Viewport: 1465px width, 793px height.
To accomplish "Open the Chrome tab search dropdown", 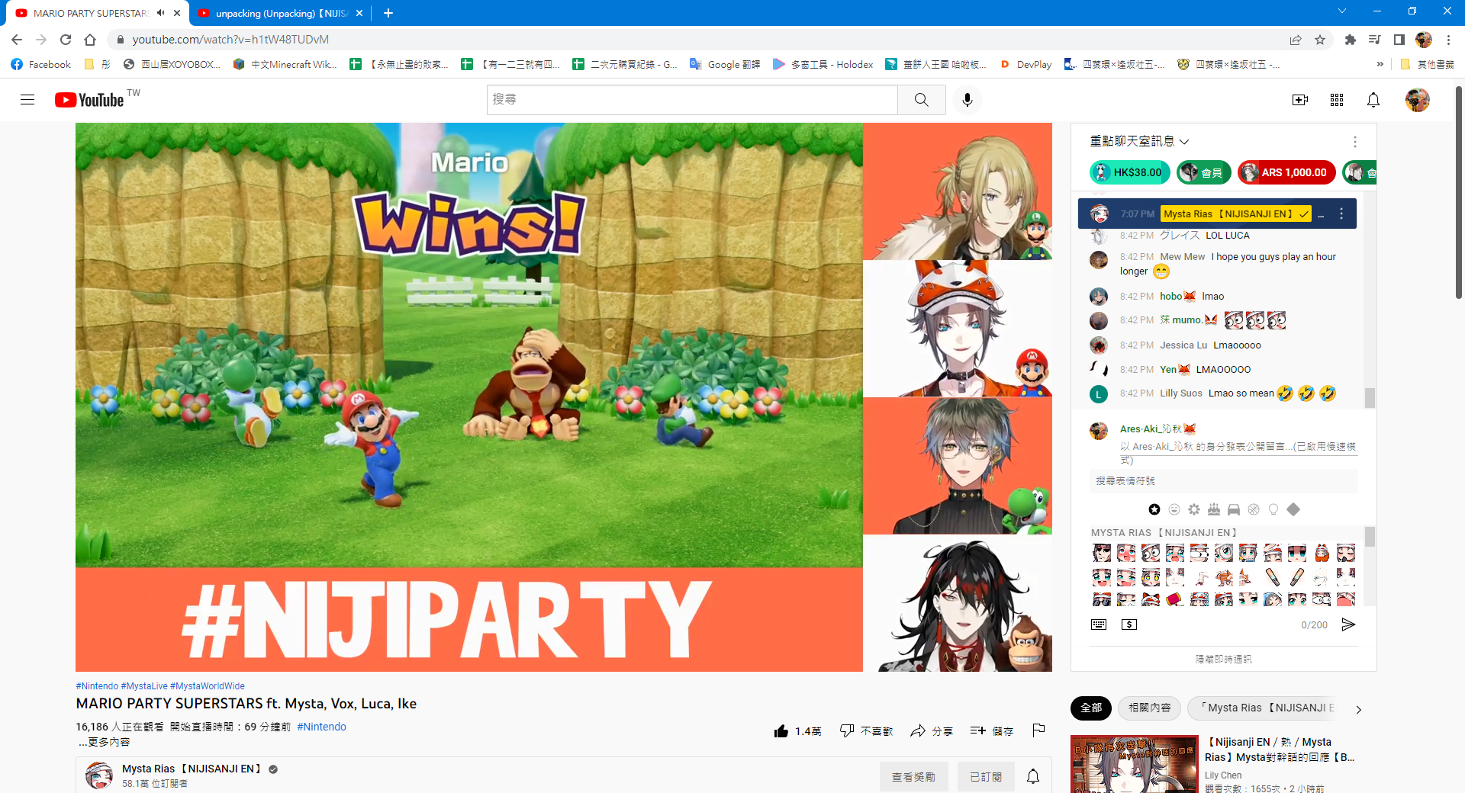I will (x=1342, y=11).
